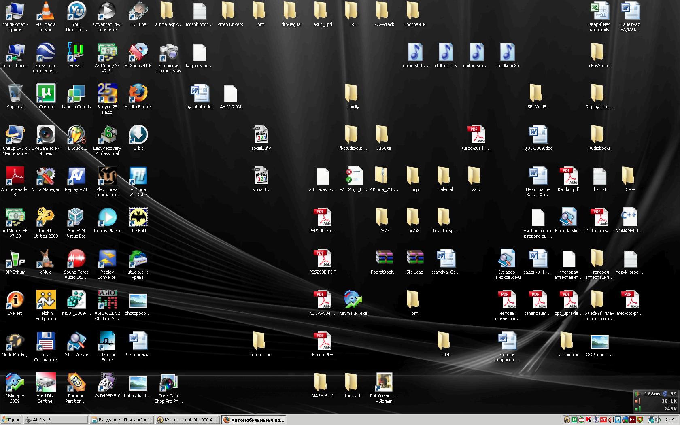Click the µTorrent desktop shortcut
The height and width of the screenshot is (425, 680).
[46, 94]
